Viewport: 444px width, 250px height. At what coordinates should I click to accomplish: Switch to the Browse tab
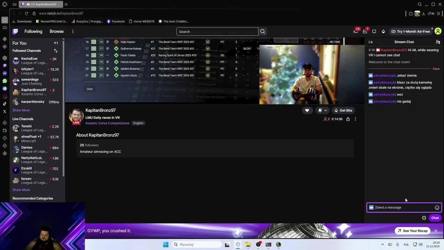57,31
